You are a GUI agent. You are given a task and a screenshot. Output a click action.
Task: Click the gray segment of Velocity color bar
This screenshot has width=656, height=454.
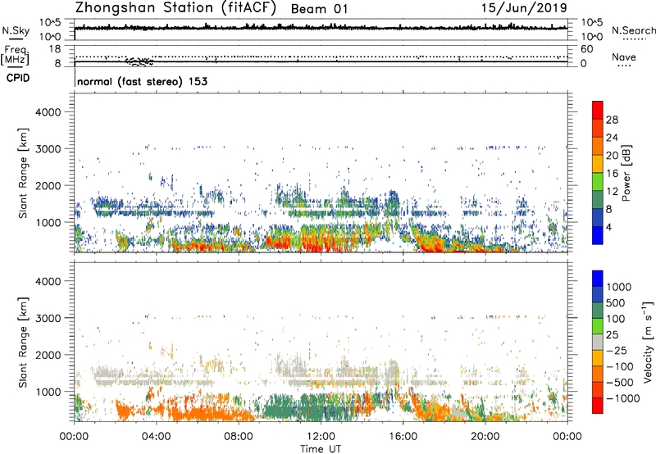598,342
